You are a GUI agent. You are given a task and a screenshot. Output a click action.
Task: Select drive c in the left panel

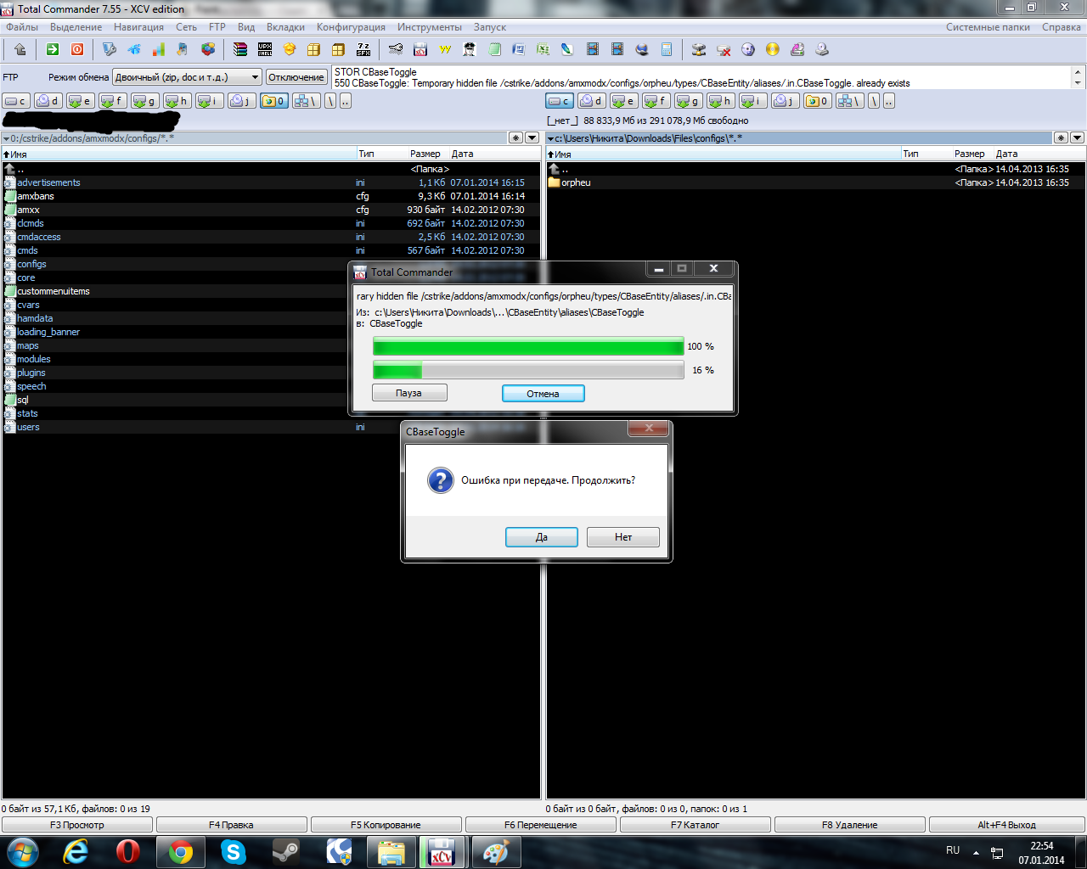point(16,101)
